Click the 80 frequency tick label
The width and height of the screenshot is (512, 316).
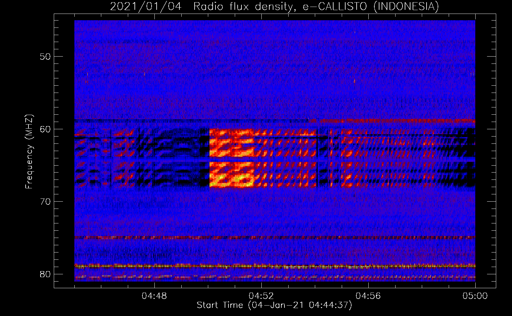click(45, 274)
